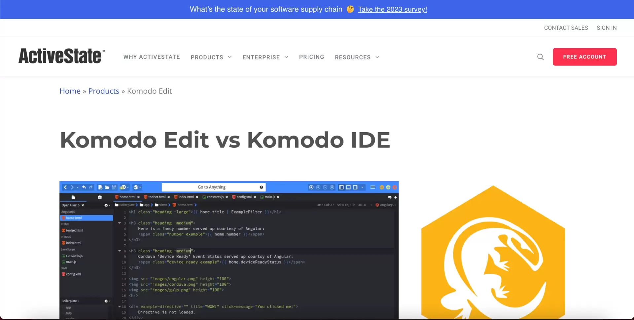The height and width of the screenshot is (320, 634).
Task: Click the FREE ACCOUNT button
Action: (584, 57)
